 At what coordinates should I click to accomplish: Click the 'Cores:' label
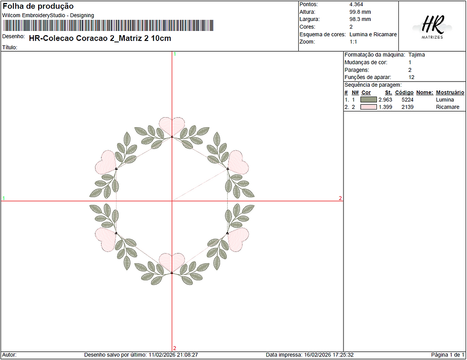point(307,27)
